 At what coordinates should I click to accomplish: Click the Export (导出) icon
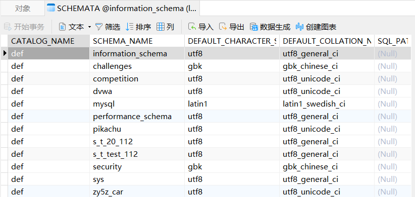click(223, 27)
